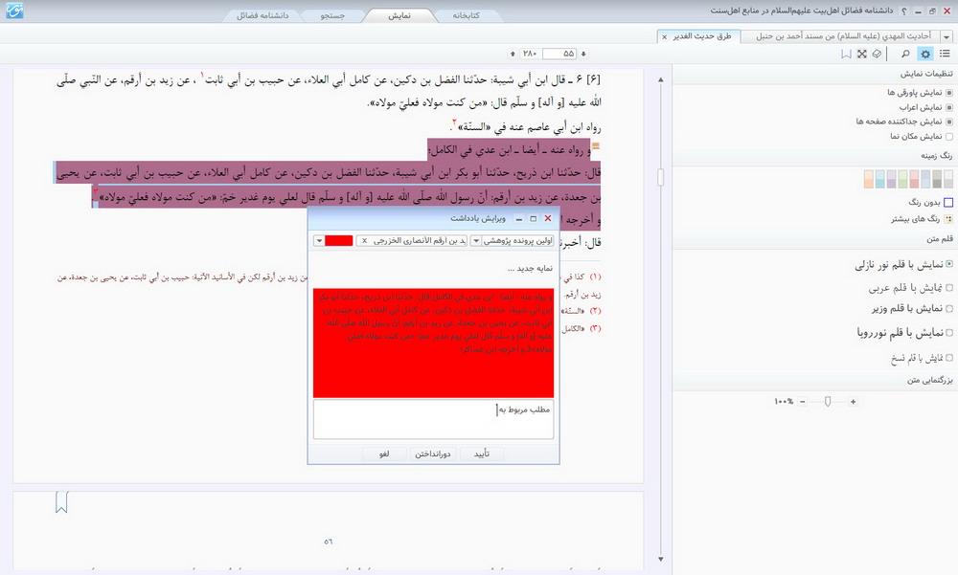Switch to جستجو tab
This screenshot has height=575, width=958.
pyautogui.click(x=332, y=15)
